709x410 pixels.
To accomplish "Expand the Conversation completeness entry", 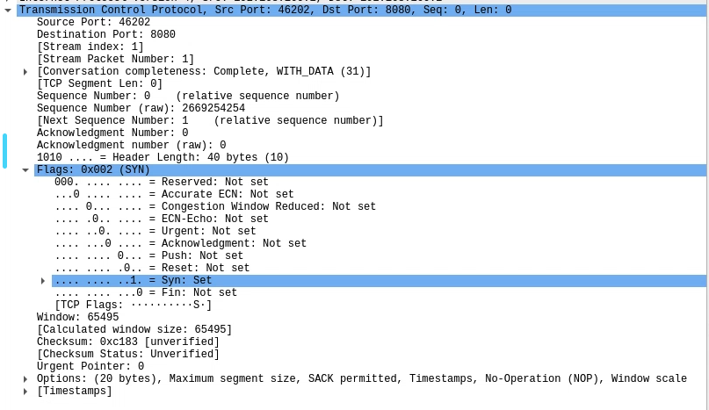I will [x=25, y=71].
